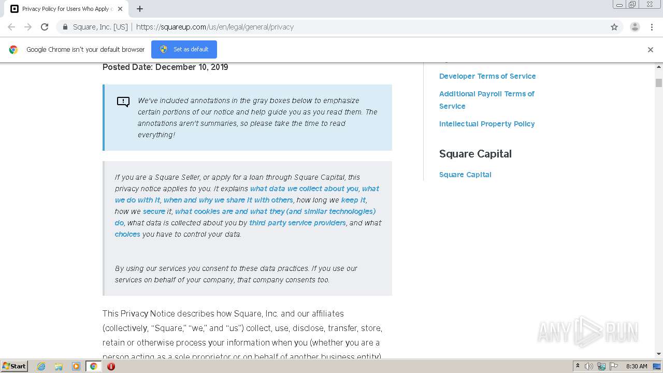This screenshot has height=373, width=663.
Task: Click the browser forward arrow
Action: pyautogui.click(x=28, y=27)
